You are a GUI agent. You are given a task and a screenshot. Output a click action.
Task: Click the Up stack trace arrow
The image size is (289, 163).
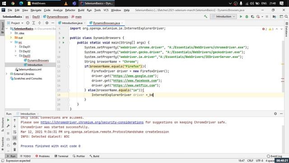[x=14, y=120]
